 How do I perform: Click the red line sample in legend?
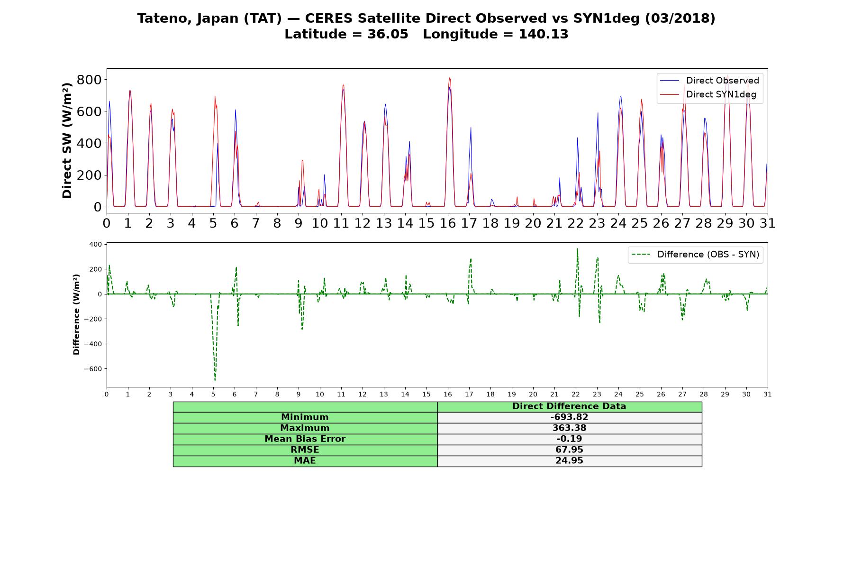pos(670,94)
